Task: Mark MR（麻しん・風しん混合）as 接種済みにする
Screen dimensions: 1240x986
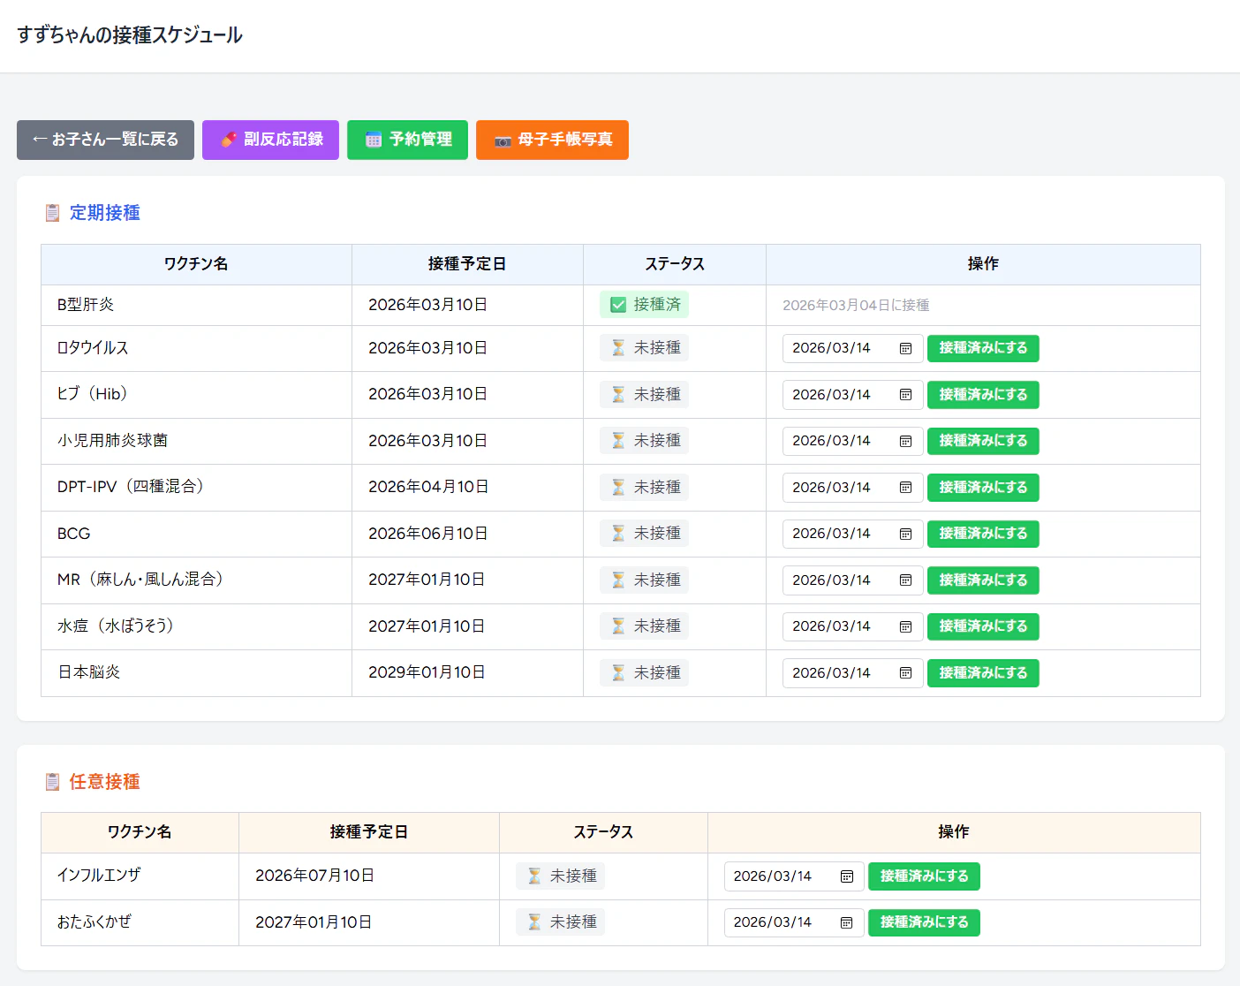Action: pyautogui.click(x=983, y=580)
